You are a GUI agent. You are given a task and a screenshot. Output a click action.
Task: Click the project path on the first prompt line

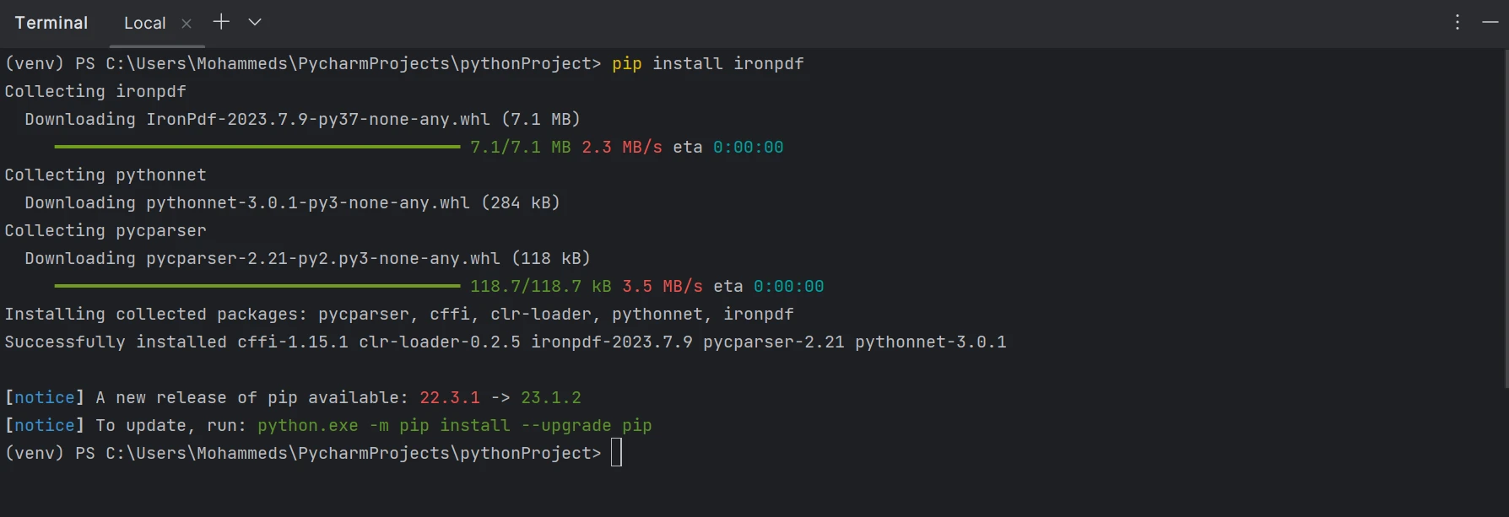click(354, 64)
